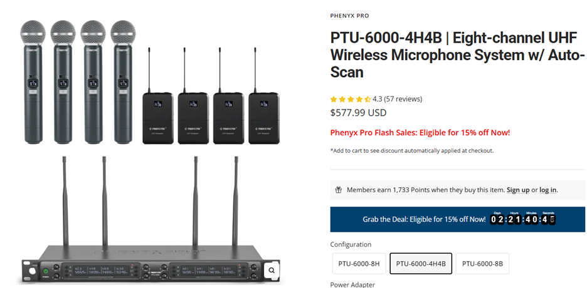Open the 57 reviews link
The width and height of the screenshot is (587, 288).
click(x=403, y=99)
